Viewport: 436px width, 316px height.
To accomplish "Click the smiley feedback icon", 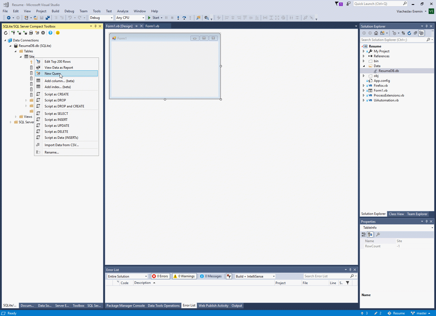I will click(x=58, y=33).
